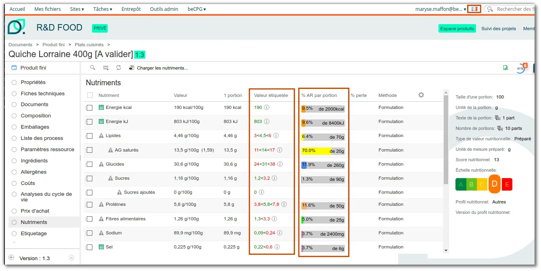Open the maryse.maffon user menu

441,9
